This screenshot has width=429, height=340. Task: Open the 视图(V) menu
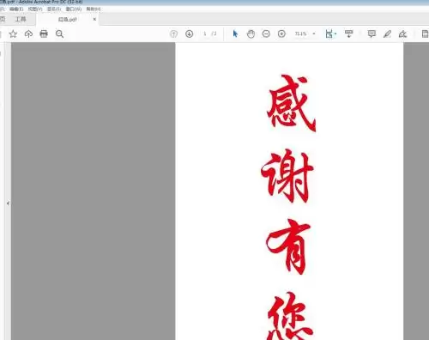[35, 9]
